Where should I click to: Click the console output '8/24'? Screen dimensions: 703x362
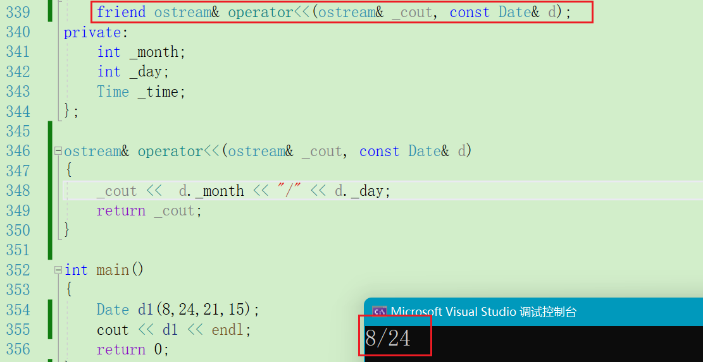click(388, 338)
